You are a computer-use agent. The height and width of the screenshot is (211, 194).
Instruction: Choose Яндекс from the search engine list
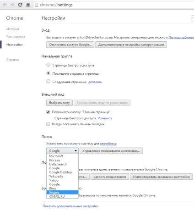(62, 192)
